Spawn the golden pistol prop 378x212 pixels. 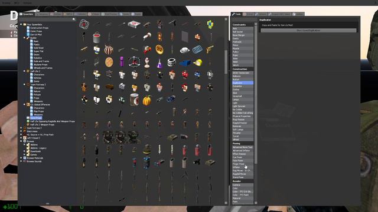pyautogui.click(x=210, y=49)
